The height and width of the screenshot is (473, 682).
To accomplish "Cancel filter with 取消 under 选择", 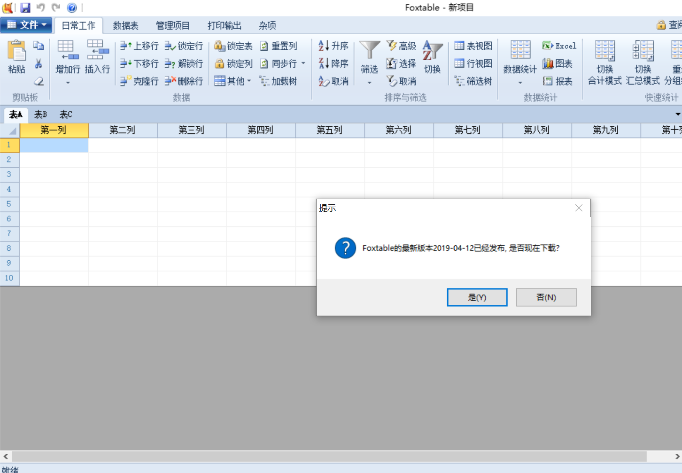I will pyautogui.click(x=401, y=81).
